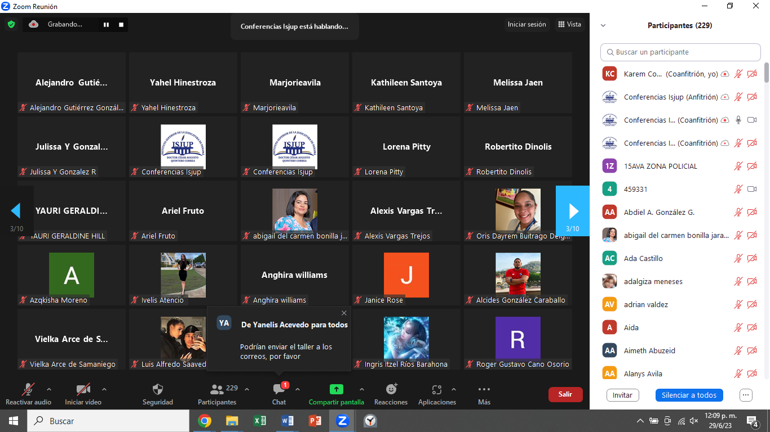Click the green encryption shield icon

pyautogui.click(x=11, y=24)
